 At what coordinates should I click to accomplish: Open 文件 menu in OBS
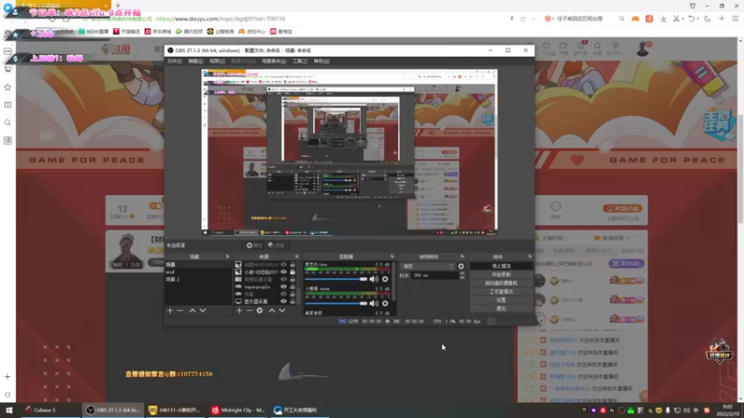pos(174,61)
